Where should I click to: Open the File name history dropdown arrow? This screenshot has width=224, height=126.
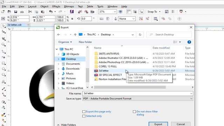point(191,93)
